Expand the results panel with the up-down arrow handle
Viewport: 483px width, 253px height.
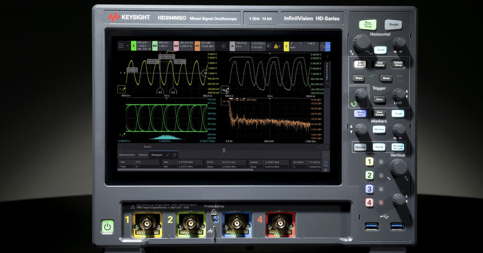tap(224, 151)
